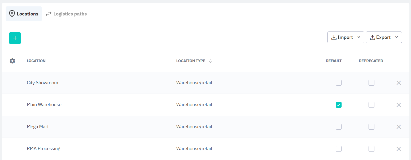Uncheck Main Warehouse default checkbox

(x=338, y=105)
